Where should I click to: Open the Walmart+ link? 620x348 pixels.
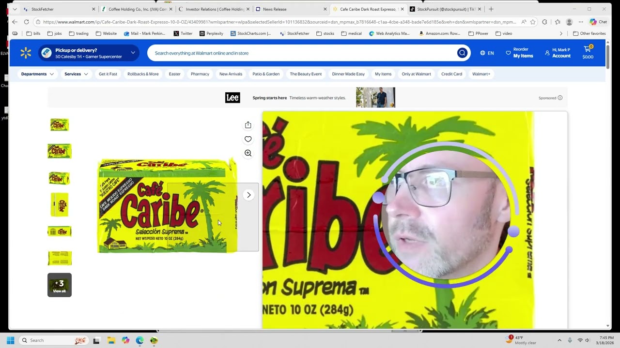[x=481, y=74]
